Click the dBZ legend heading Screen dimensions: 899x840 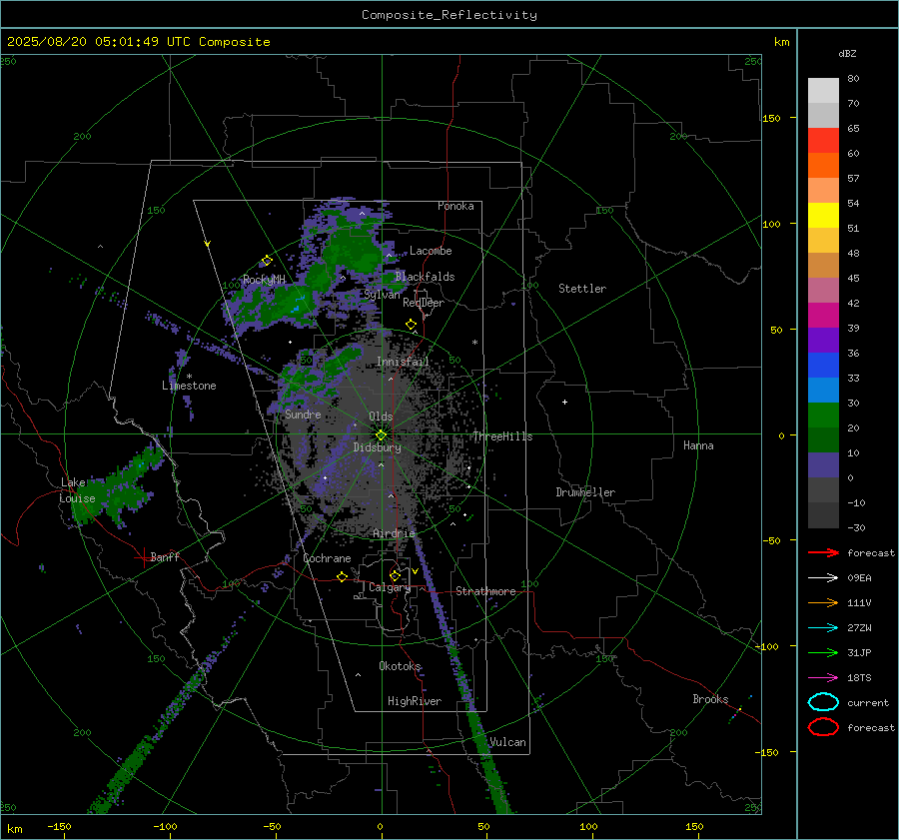pyautogui.click(x=847, y=53)
